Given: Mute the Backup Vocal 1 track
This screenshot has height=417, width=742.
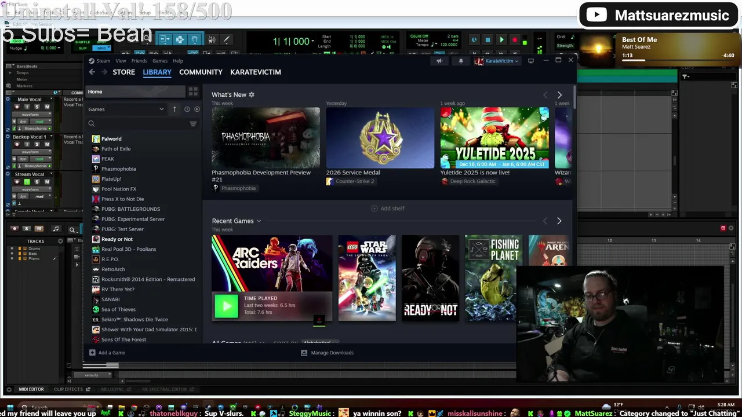Looking at the screenshot, I should click(x=47, y=144).
